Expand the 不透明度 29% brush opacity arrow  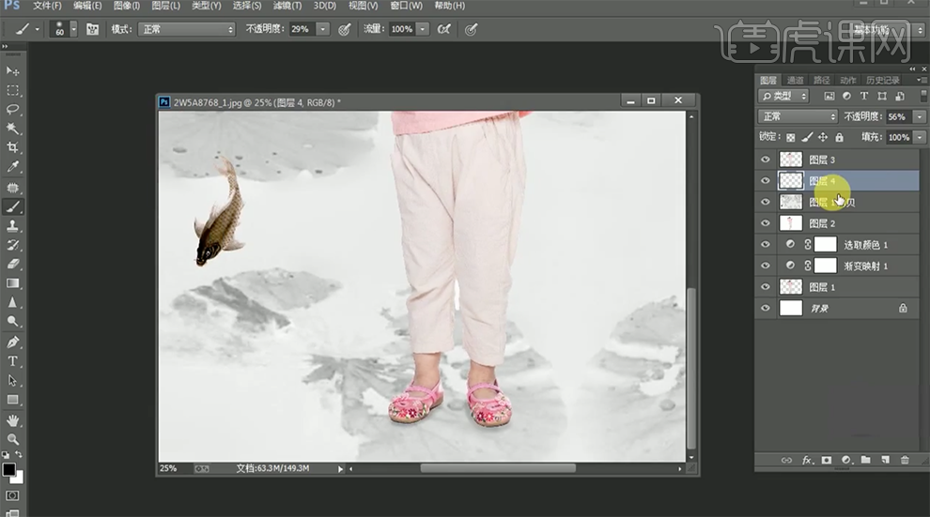[323, 29]
